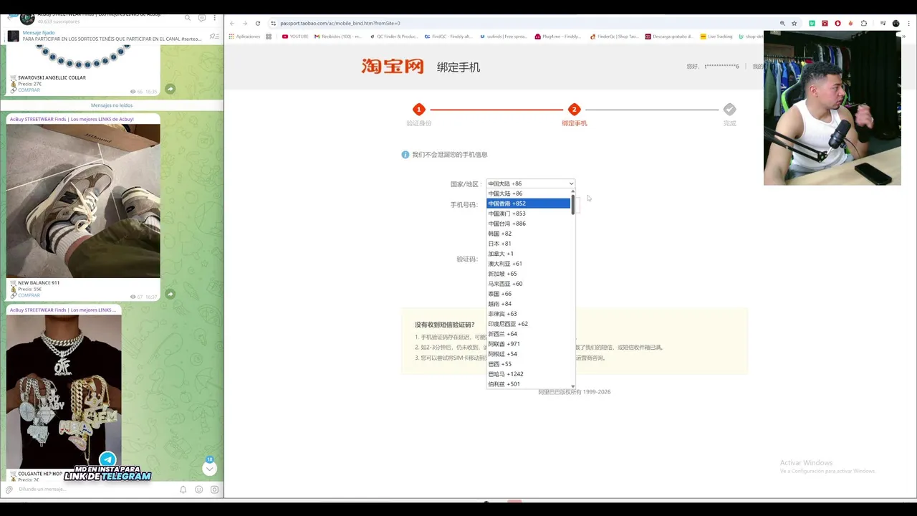This screenshot has width=917, height=516.
Task: Click COMPRAR link under New Balance 911
Action: tap(29, 295)
